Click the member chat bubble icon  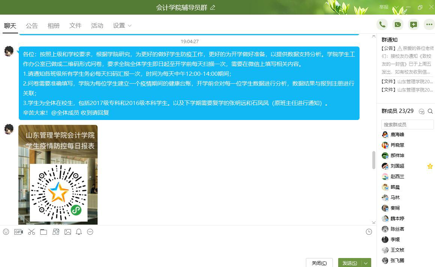pos(422,111)
